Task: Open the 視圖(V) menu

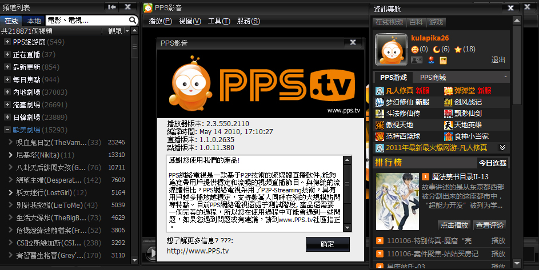Action: 190,21
